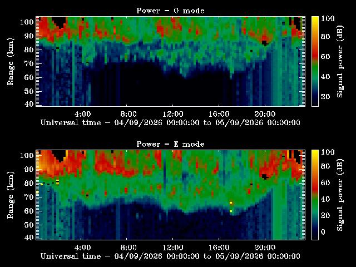Viewport: 356px width, 267px height.
Task: Click the O mode heat map image
Action: click(x=171, y=61)
